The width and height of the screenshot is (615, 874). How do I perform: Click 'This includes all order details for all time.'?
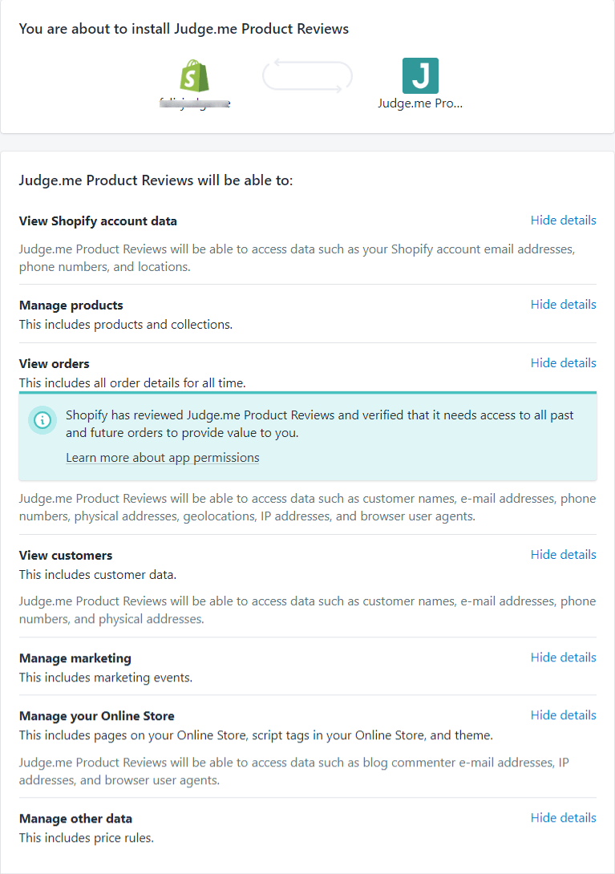[132, 383]
